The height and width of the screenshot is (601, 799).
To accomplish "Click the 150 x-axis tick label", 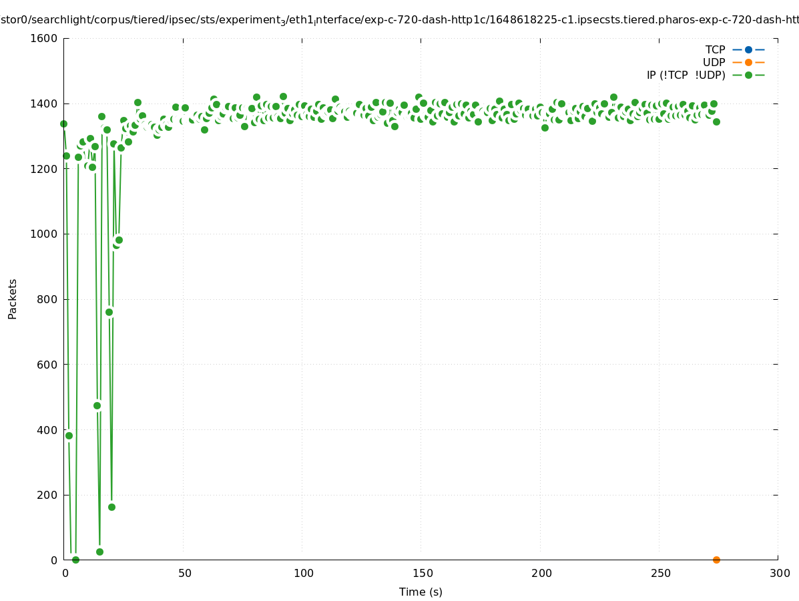I will pyautogui.click(x=421, y=573).
